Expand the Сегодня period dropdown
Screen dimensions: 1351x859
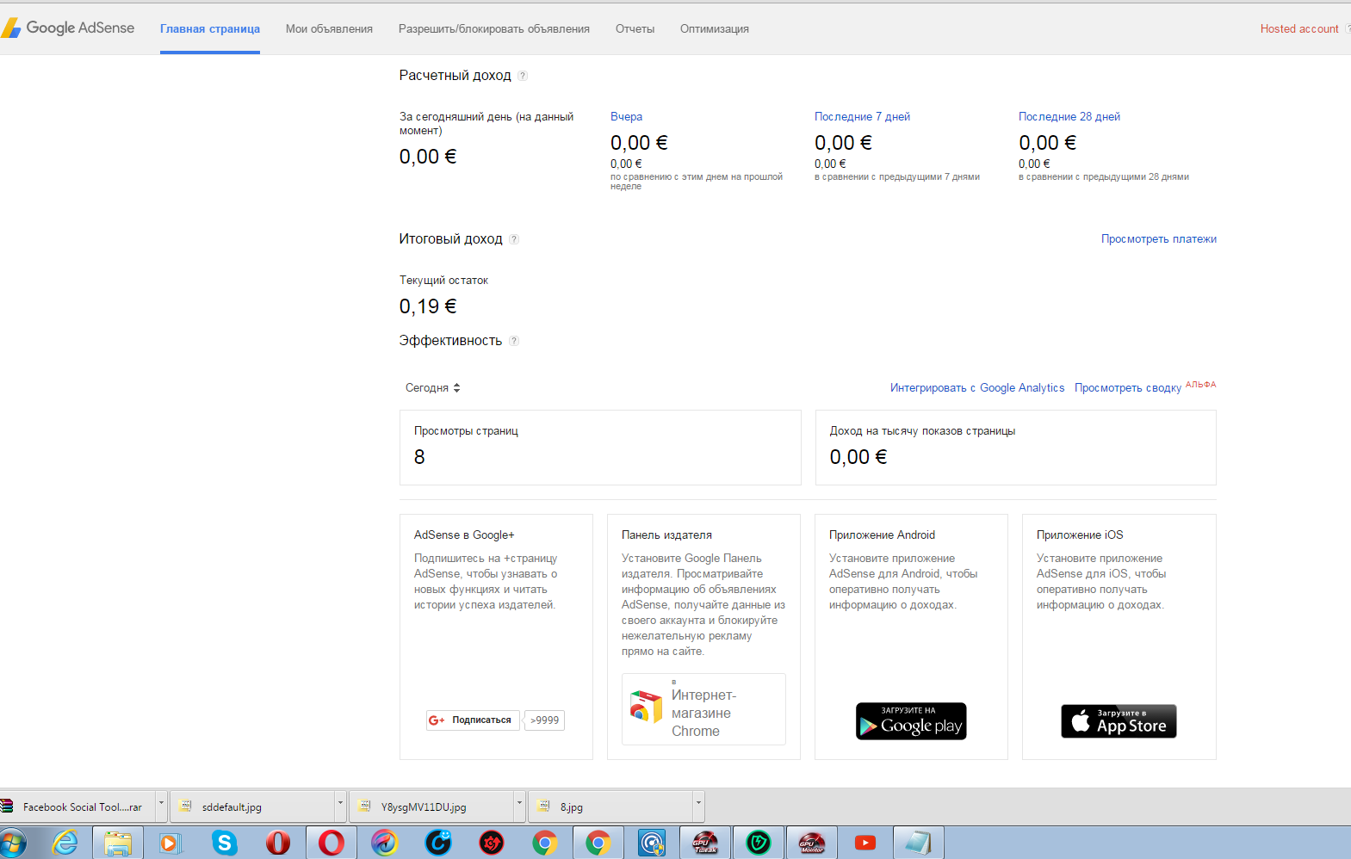click(x=433, y=388)
